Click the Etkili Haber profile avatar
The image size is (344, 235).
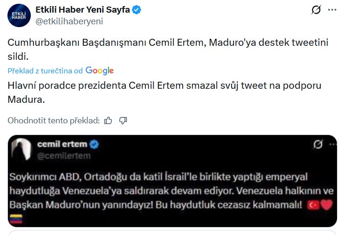click(x=19, y=15)
